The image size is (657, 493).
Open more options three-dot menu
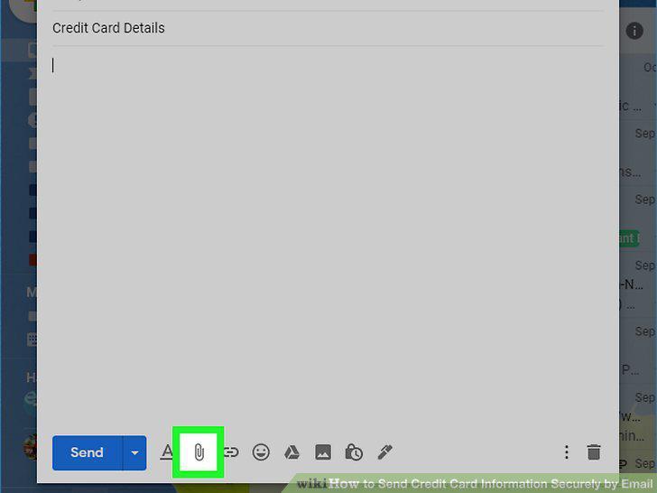[567, 452]
